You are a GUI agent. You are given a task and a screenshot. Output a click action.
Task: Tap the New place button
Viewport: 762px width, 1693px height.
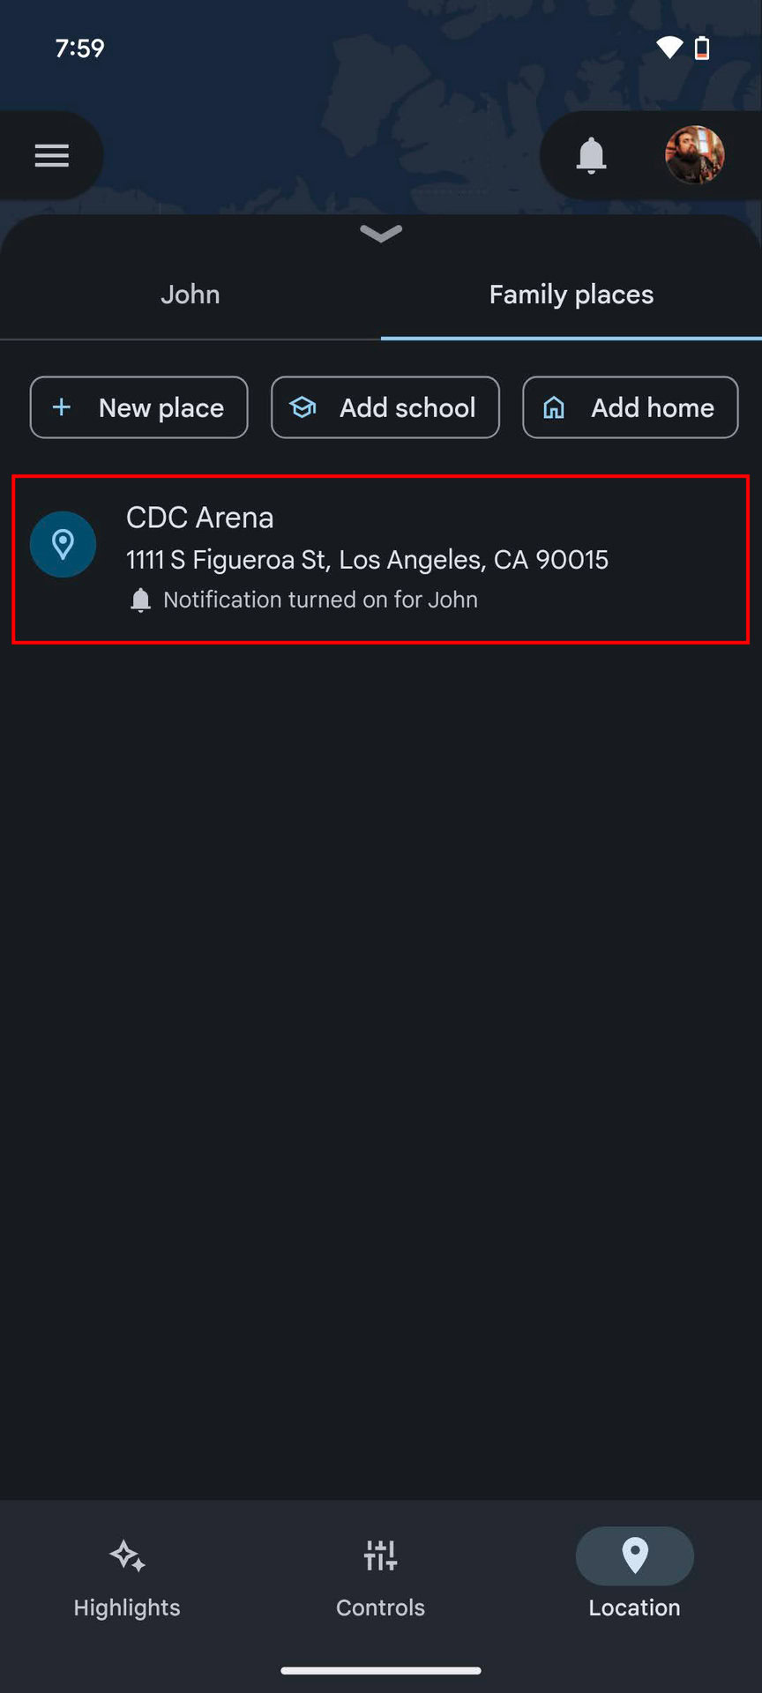coord(139,407)
